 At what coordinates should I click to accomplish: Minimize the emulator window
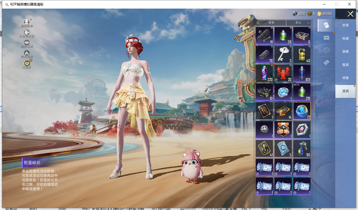(x=324, y=4)
